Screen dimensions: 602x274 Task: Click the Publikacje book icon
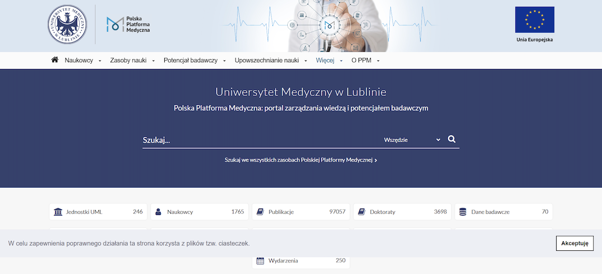point(260,211)
